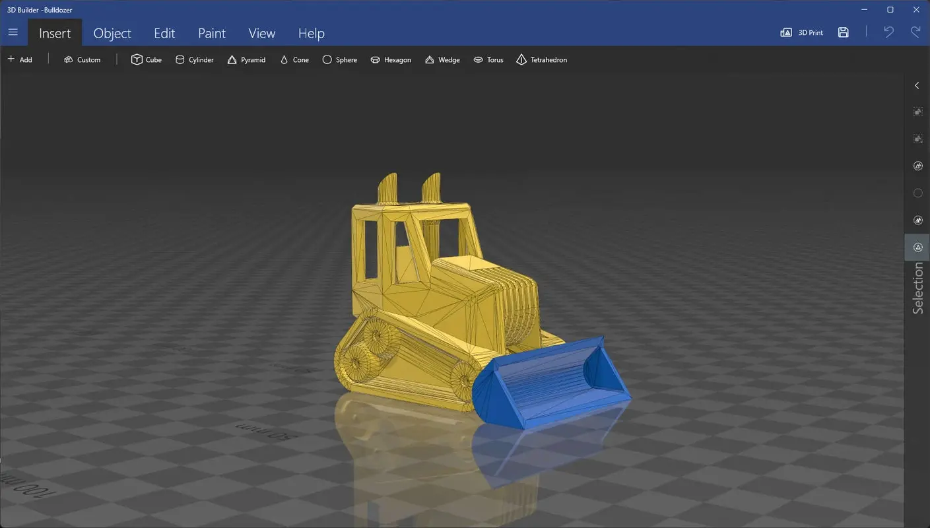Open the Object menu
This screenshot has height=528, width=930.
(112, 32)
